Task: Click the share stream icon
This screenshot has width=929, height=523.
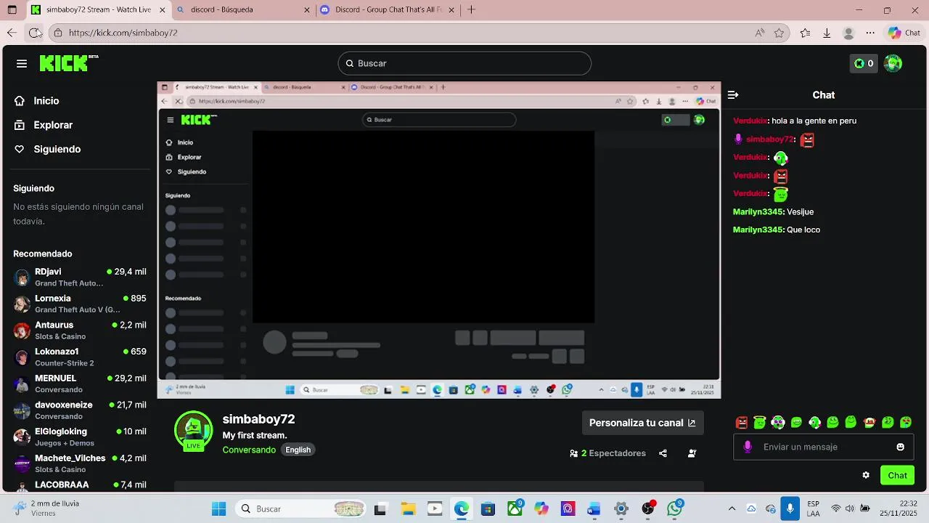Action: pos(663,453)
